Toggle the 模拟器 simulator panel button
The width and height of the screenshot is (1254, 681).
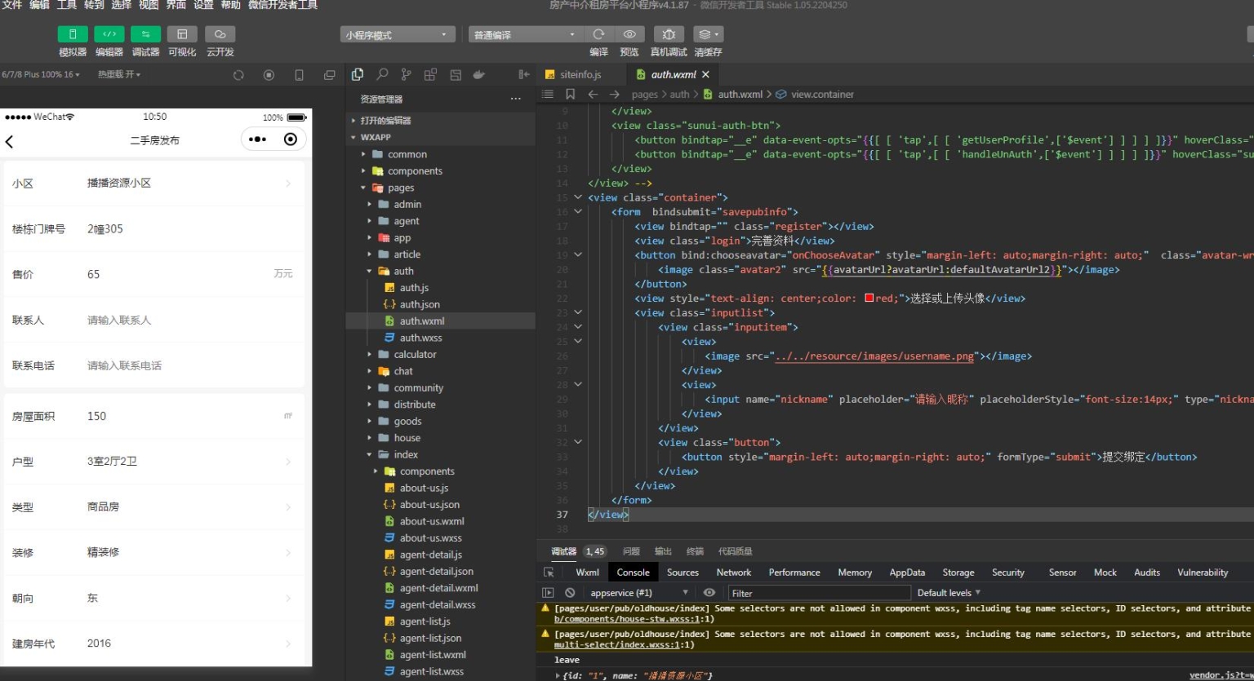(x=73, y=34)
